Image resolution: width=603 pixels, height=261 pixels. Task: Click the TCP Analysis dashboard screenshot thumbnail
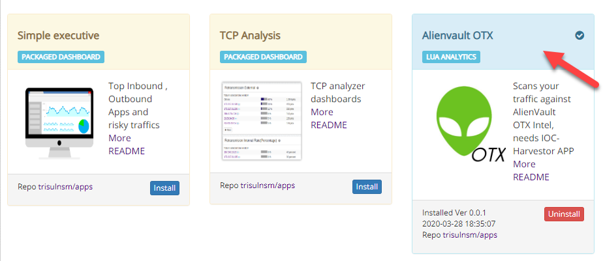pos(262,121)
